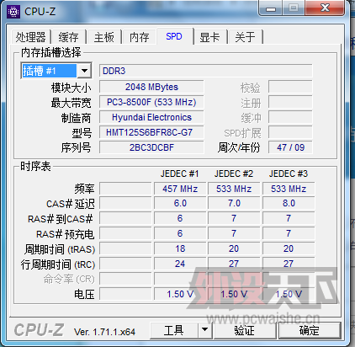The image size is (355, 347).
Task: Click RAS# 到CAS# value 6 under JEDEC #1
Action: coord(180,218)
